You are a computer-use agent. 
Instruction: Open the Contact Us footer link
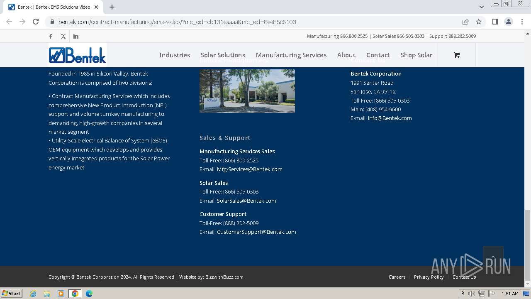(x=464, y=277)
